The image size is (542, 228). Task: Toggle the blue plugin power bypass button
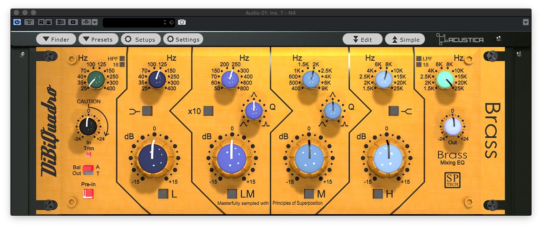pos(17,22)
